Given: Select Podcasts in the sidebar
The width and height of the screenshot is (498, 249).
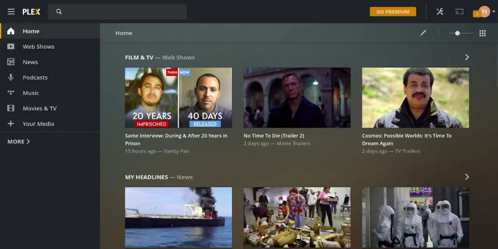Looking at the screenshot, I should (50, 77).
